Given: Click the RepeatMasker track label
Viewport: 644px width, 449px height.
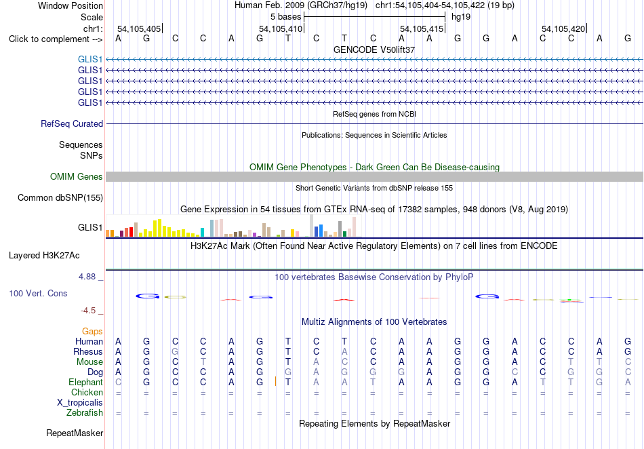Looking at the screenshot, I should (x=75, y=433).
